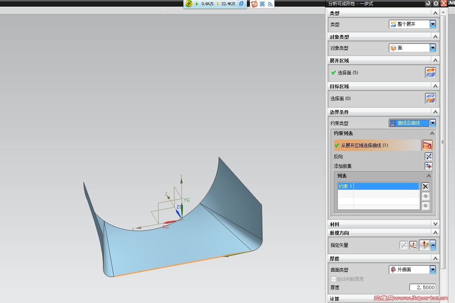Collapse the 约束列表 group
455x303 pixels.
(432, 134)
